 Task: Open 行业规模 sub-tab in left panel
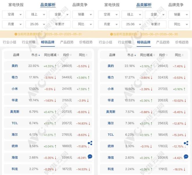[x=29, y=42]
